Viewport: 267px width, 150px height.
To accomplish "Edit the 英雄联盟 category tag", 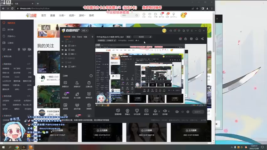I will pyautogui.click(x=107, y=40).
